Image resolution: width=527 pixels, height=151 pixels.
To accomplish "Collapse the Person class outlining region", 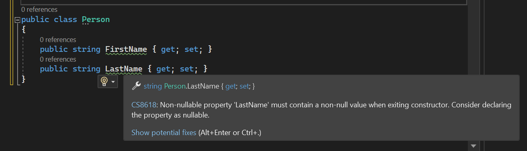I will click(x=17, y=20).
